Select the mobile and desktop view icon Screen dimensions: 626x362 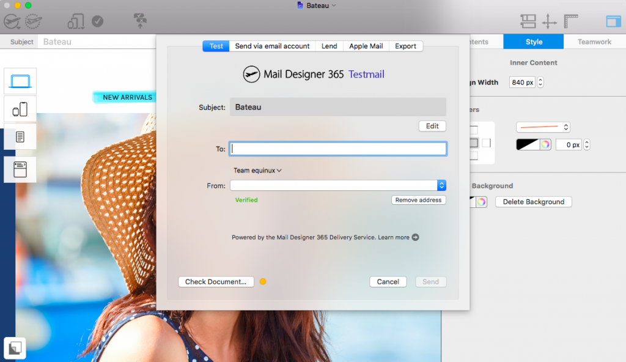point(20,109)
